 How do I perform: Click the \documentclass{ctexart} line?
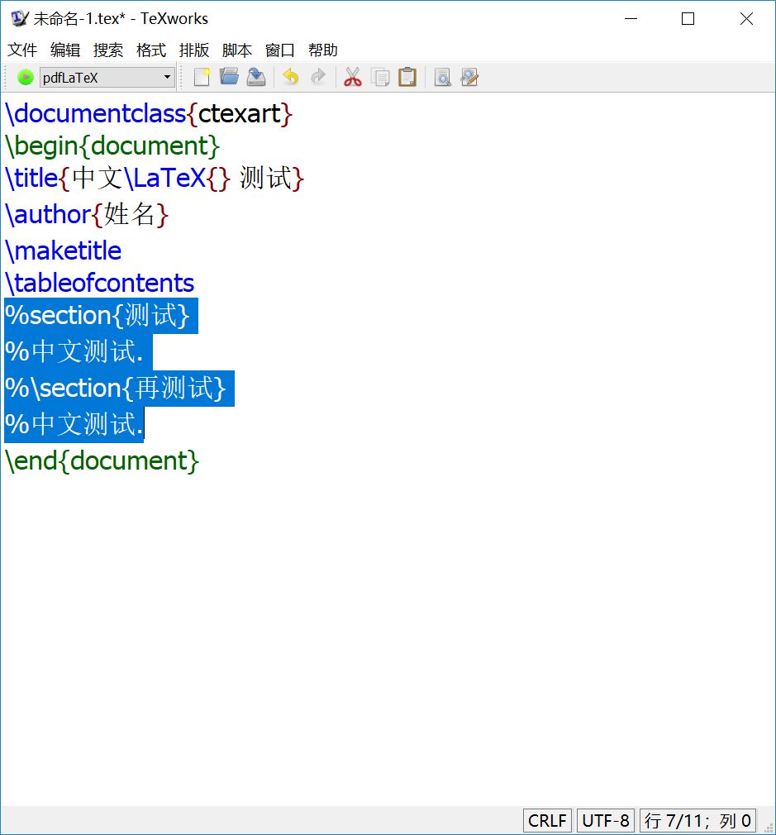(x=149, y=114)
